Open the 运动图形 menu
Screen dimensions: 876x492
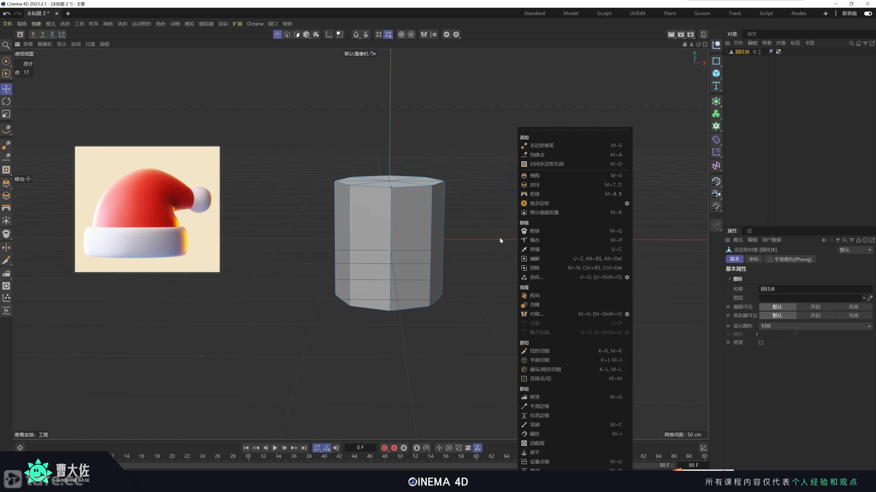point(141,24)
